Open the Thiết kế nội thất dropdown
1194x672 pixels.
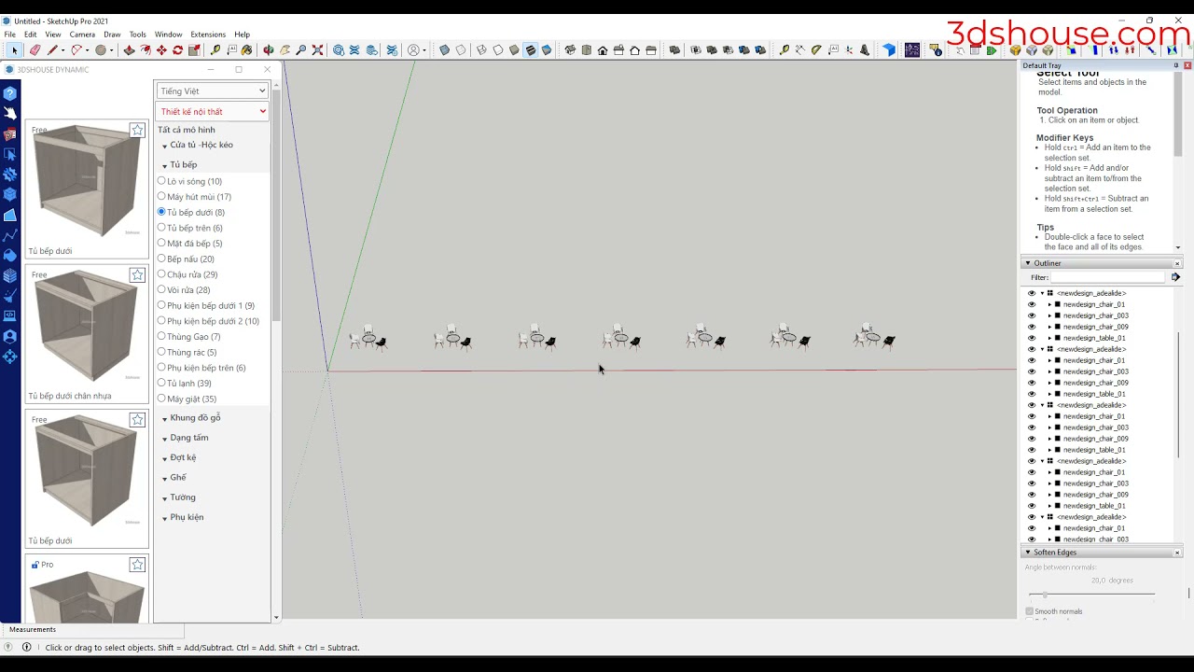click(213, 111)
